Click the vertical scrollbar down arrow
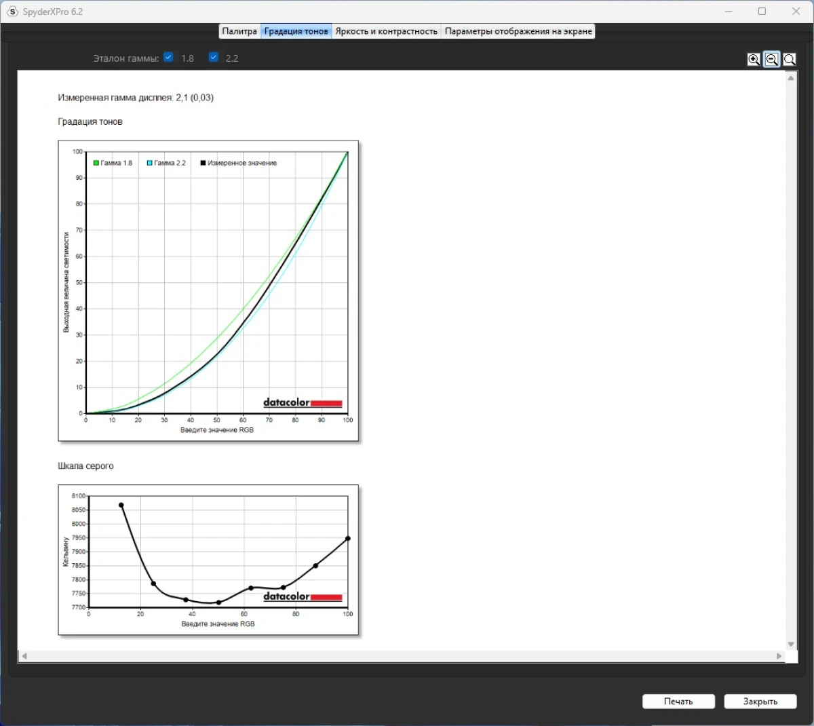This screenshot has height=726, width=814. coord(791,645)
